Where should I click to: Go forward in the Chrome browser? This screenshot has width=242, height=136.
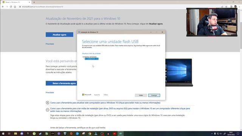coord(7,7)
